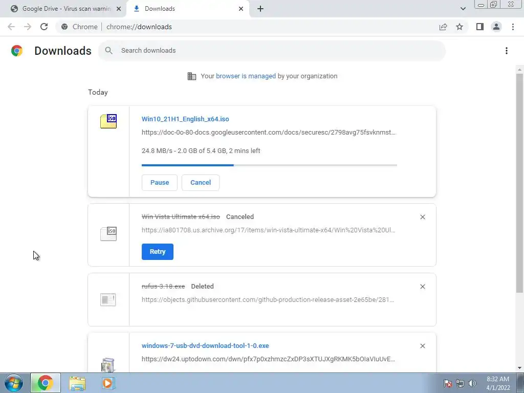524x393 pixels.
Task: Remove Win Vista Ultimate entry from list
Action: click(422, 217)
